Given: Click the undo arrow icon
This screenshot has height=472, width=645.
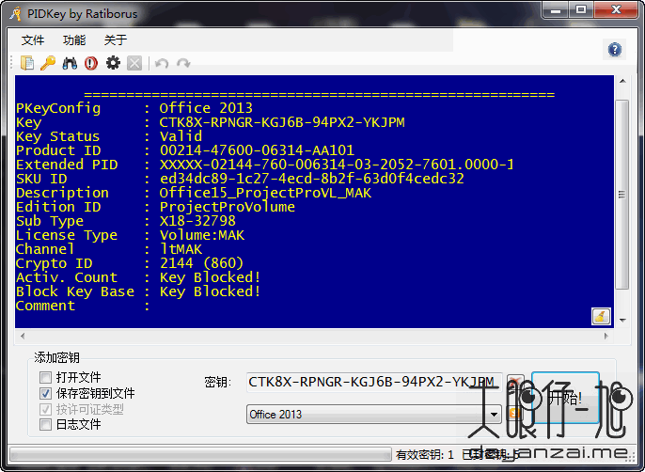Looking at the screenshot, I should point(162,63).
